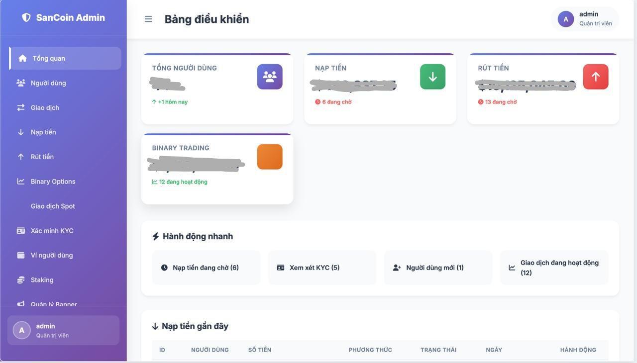Viewport: 637px width, 363px height.
Task: Select Rút tiền in the sidebar
Action: pos(42,157)
